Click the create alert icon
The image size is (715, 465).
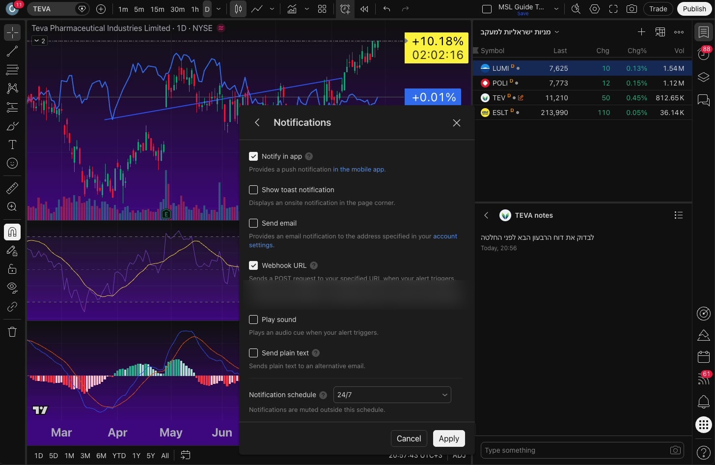pyautogui.click(x=345, y=9)
